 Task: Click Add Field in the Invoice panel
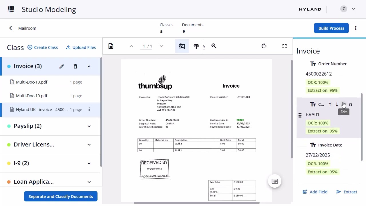[315, 192]
